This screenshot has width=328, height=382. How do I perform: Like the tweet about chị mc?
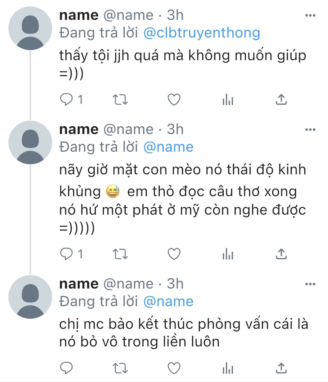[x=174, y=368]
